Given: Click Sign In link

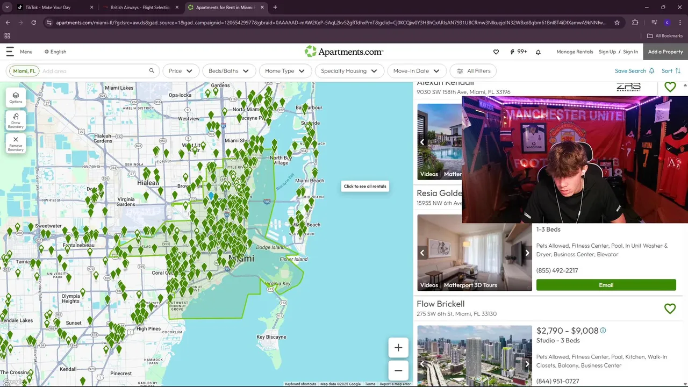Looking at the screenshot, I should [x=630, y=52].
